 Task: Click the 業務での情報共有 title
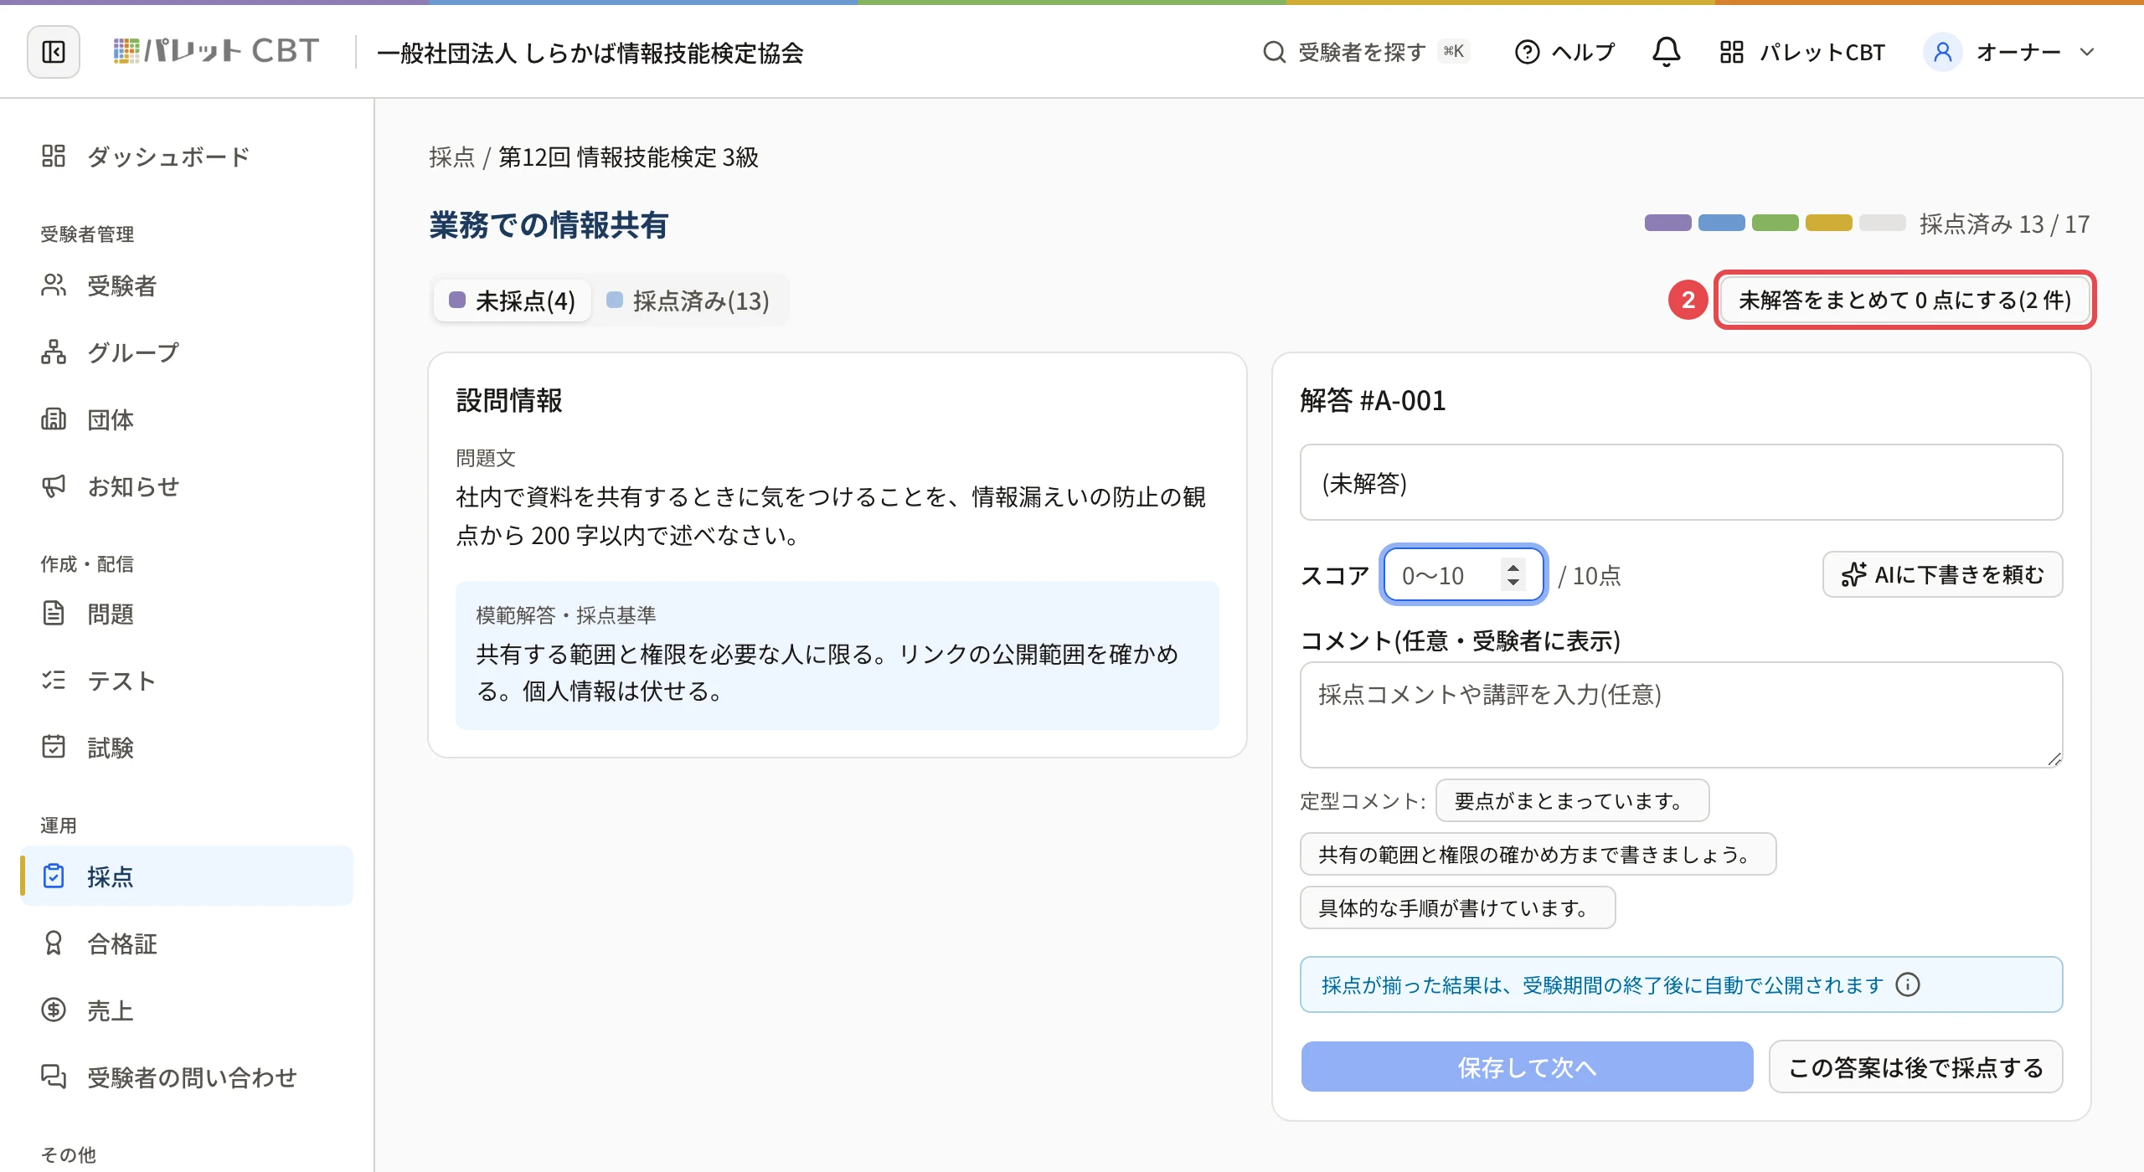pos(549,224)
